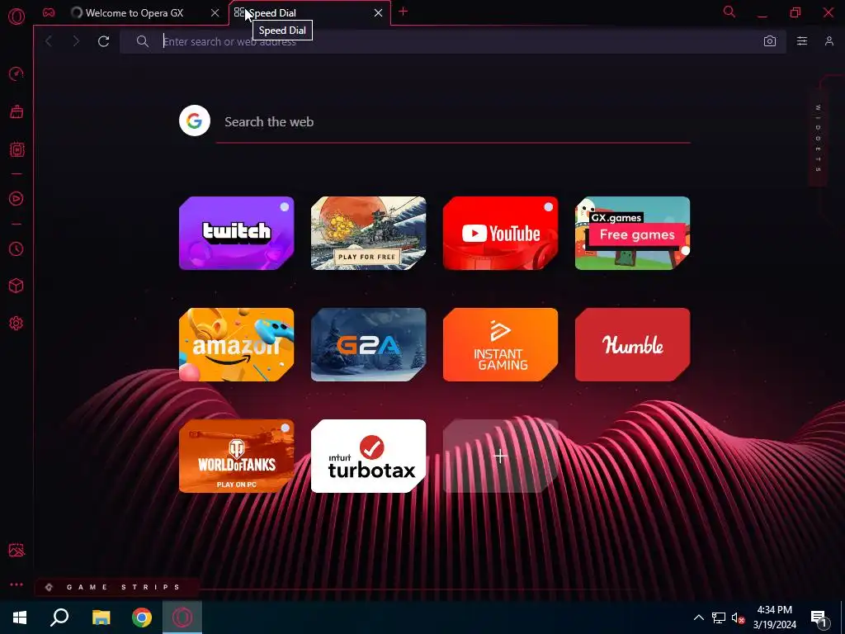Image resolution: width=845 pixels, height=634 pixels.
Task: Open the Twitch speed dial tile
Action: click(x=237, y=233)
